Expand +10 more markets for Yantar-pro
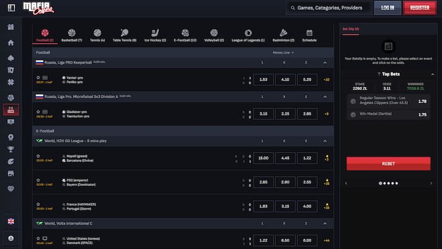The height and width of the screenshot is (249, 442). coord(327,80)
